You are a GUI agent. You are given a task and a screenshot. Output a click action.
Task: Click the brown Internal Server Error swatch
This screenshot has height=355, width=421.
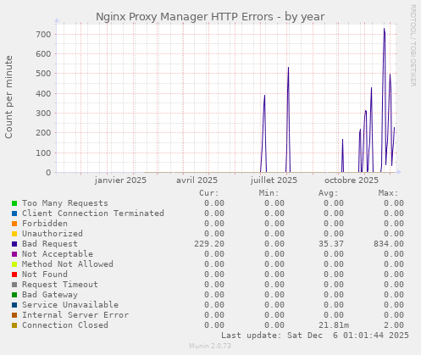tap(14, 315)
